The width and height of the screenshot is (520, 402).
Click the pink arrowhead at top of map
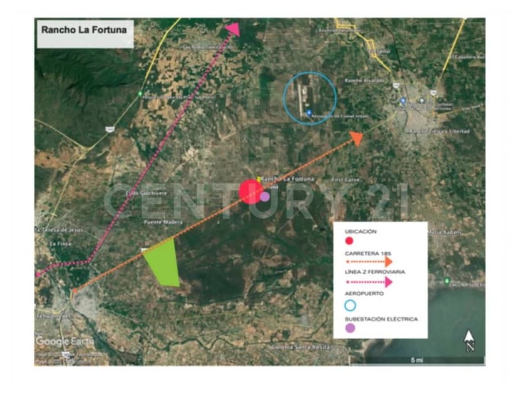(x=232, y=29)
